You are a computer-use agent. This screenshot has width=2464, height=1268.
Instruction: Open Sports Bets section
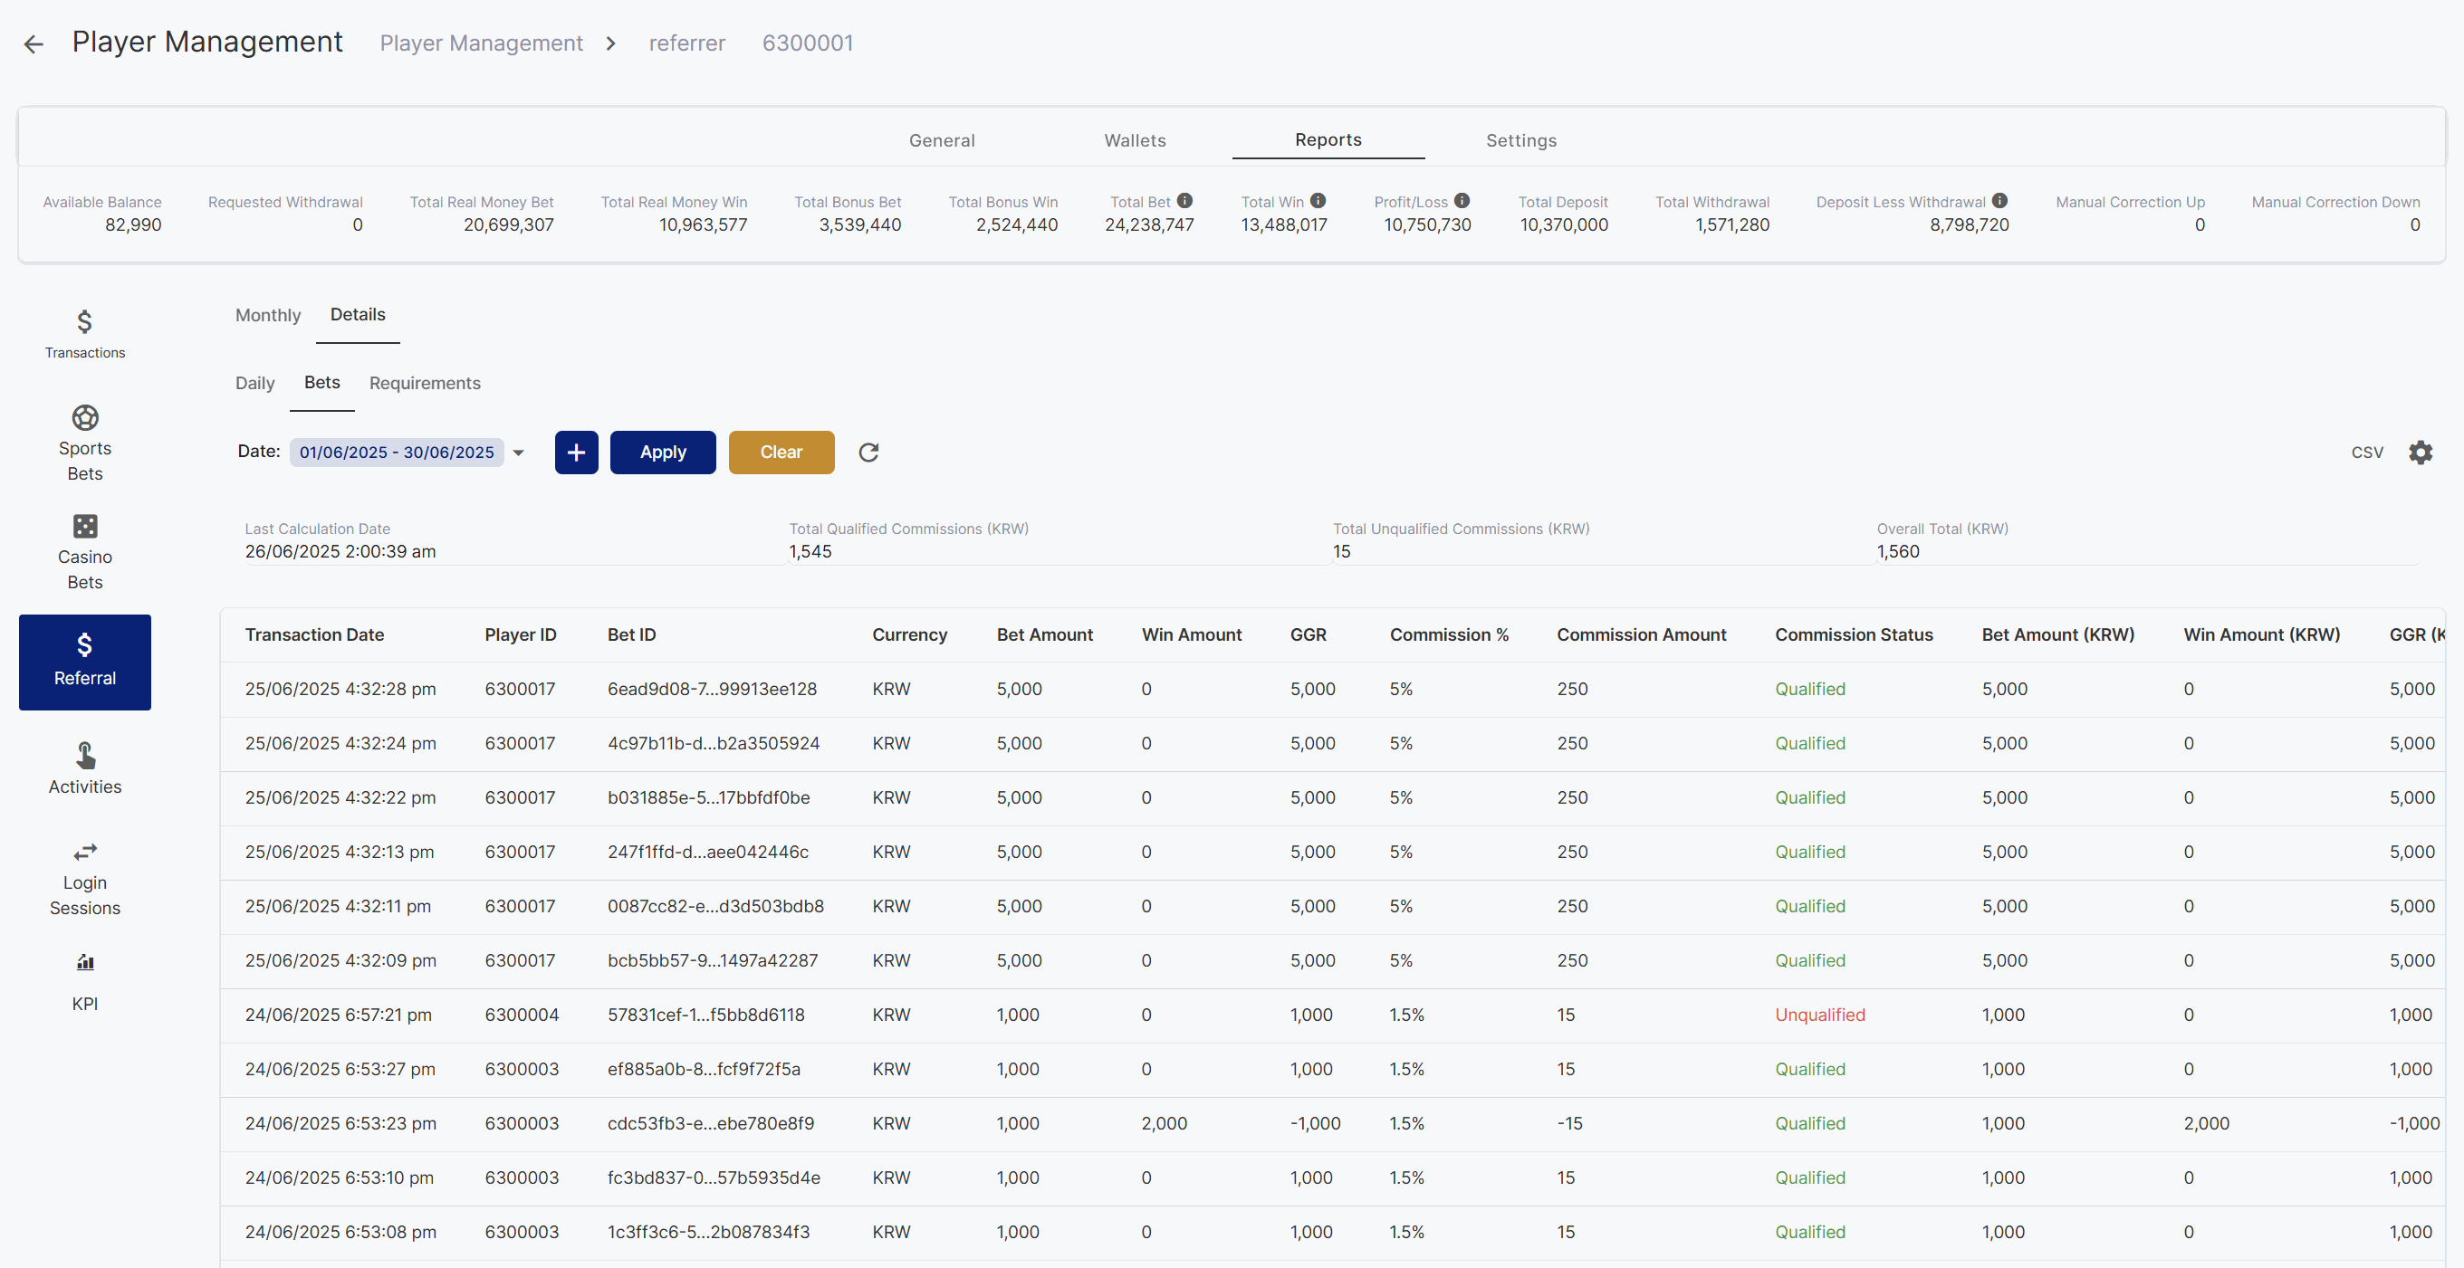[x=85, y=443]
